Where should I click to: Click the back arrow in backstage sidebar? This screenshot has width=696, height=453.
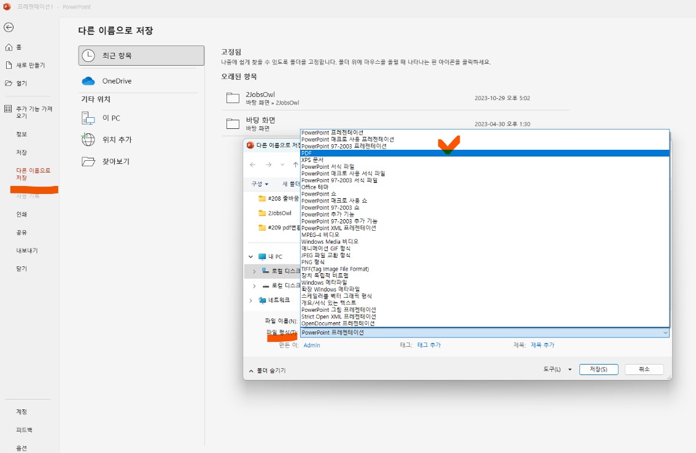(x=9, y=28)
